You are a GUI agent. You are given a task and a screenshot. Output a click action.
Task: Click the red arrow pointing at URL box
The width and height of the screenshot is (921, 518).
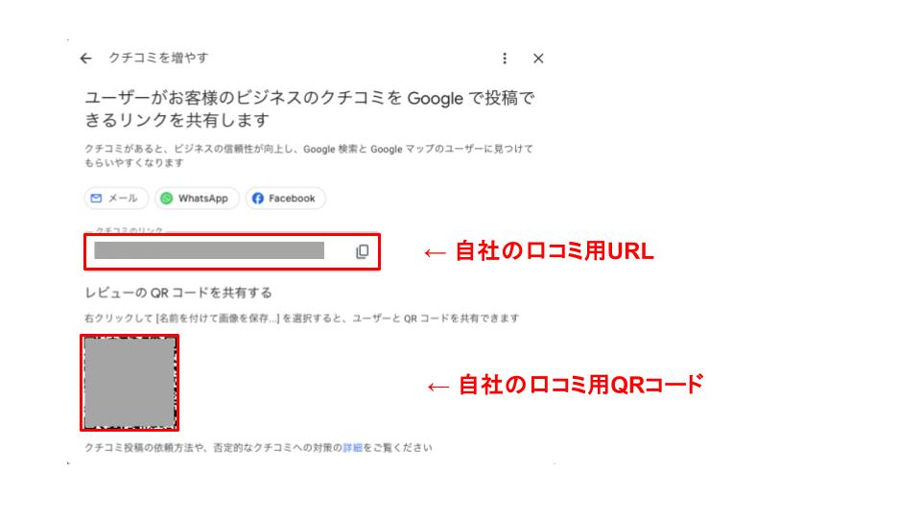(x=436, y=253)
